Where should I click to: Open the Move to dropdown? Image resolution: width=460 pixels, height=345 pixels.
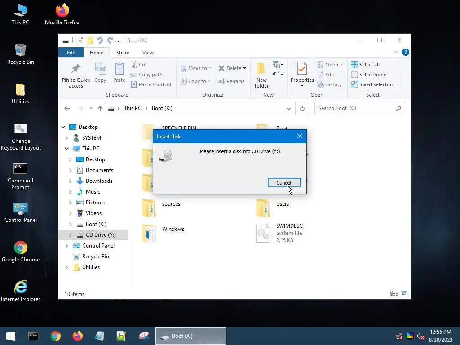[196, 68]
